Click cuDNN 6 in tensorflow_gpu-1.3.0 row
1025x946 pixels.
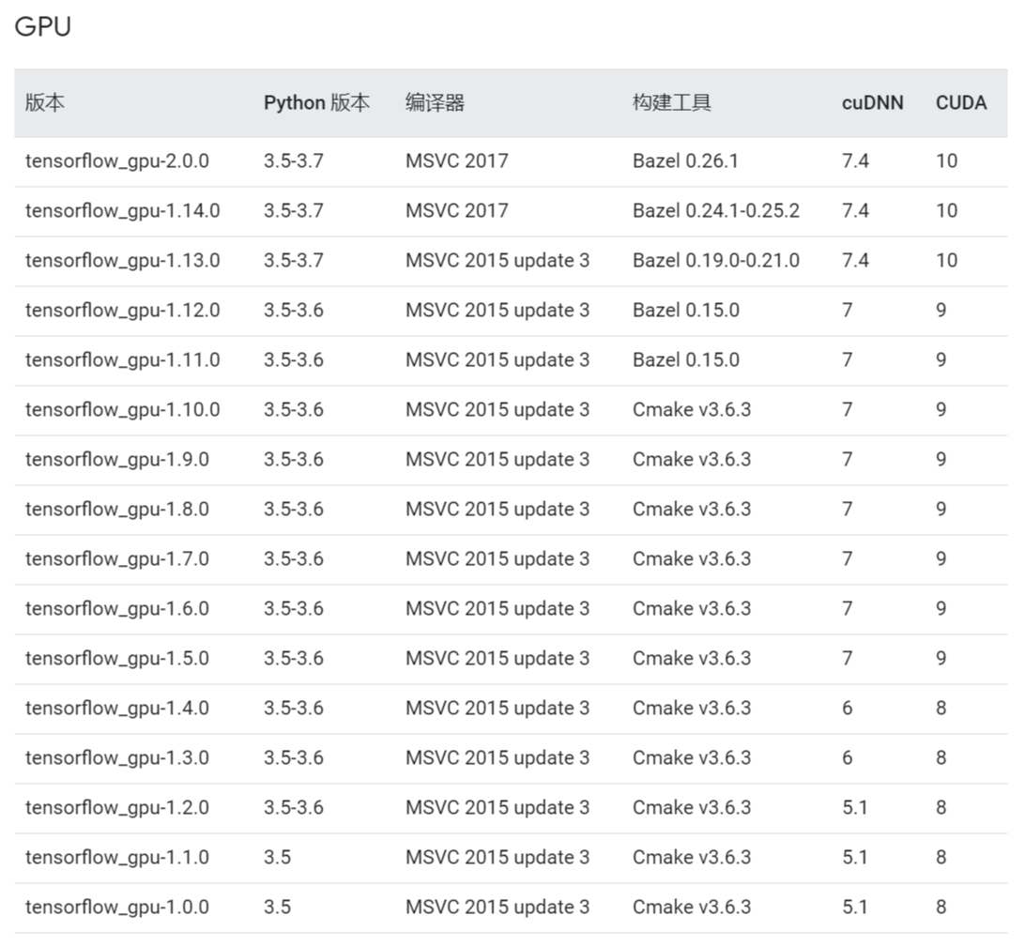(848, 757)
